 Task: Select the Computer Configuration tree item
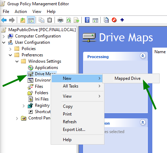click(38, 36)
